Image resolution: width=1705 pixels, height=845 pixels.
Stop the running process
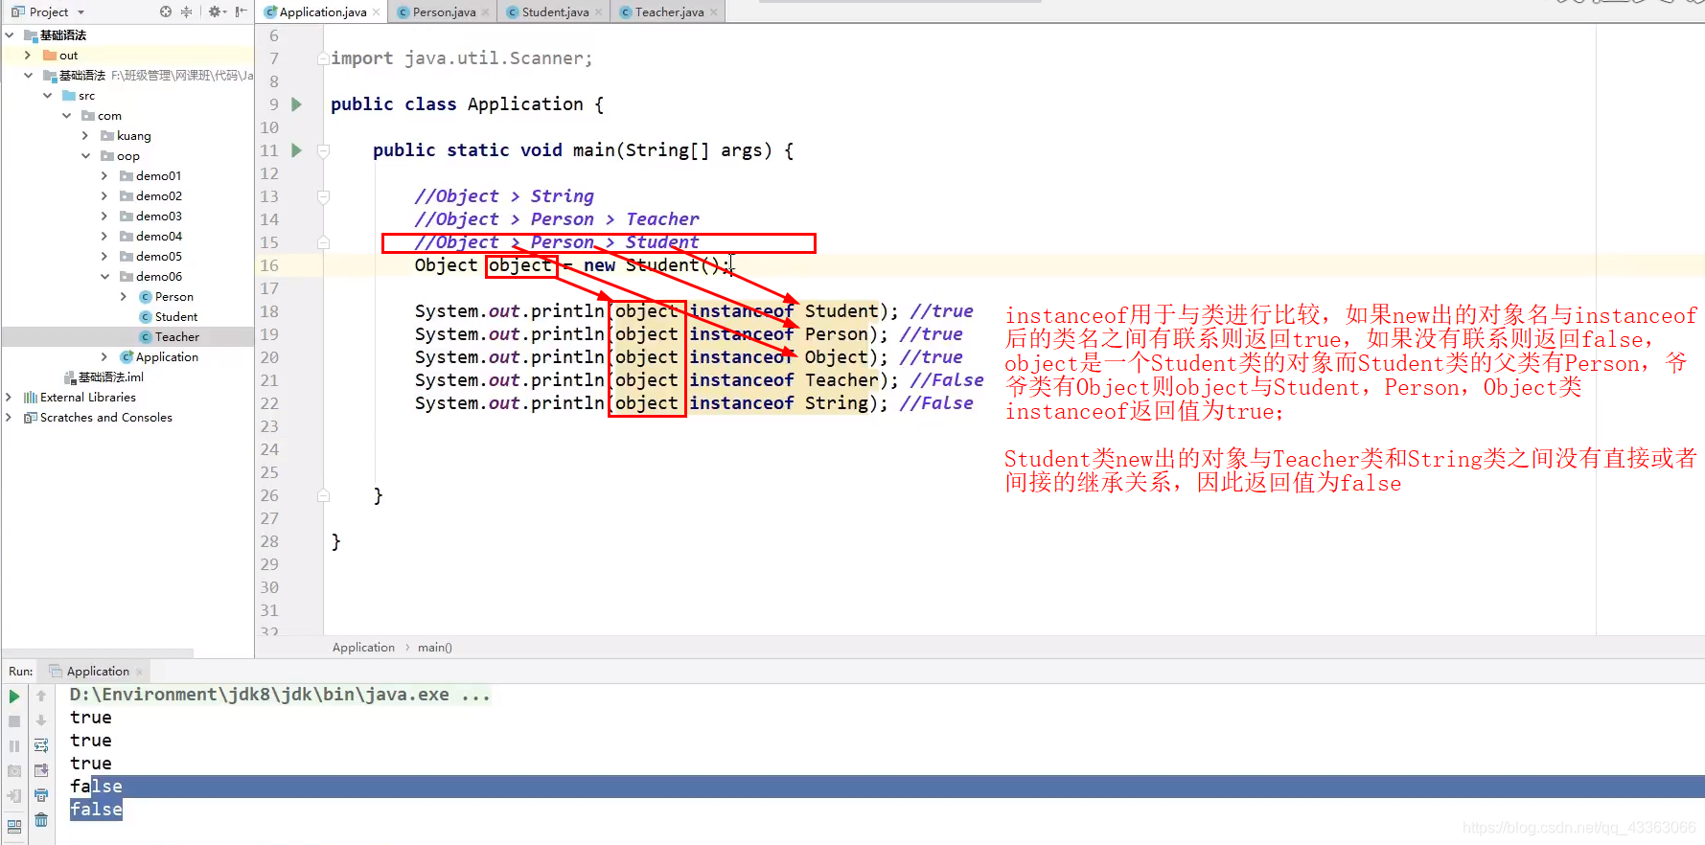(x=14, y=721)
